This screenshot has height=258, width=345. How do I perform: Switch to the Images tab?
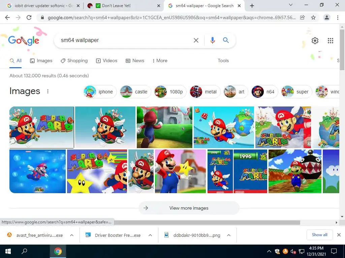pyautogui.click(x=41, y=61)
